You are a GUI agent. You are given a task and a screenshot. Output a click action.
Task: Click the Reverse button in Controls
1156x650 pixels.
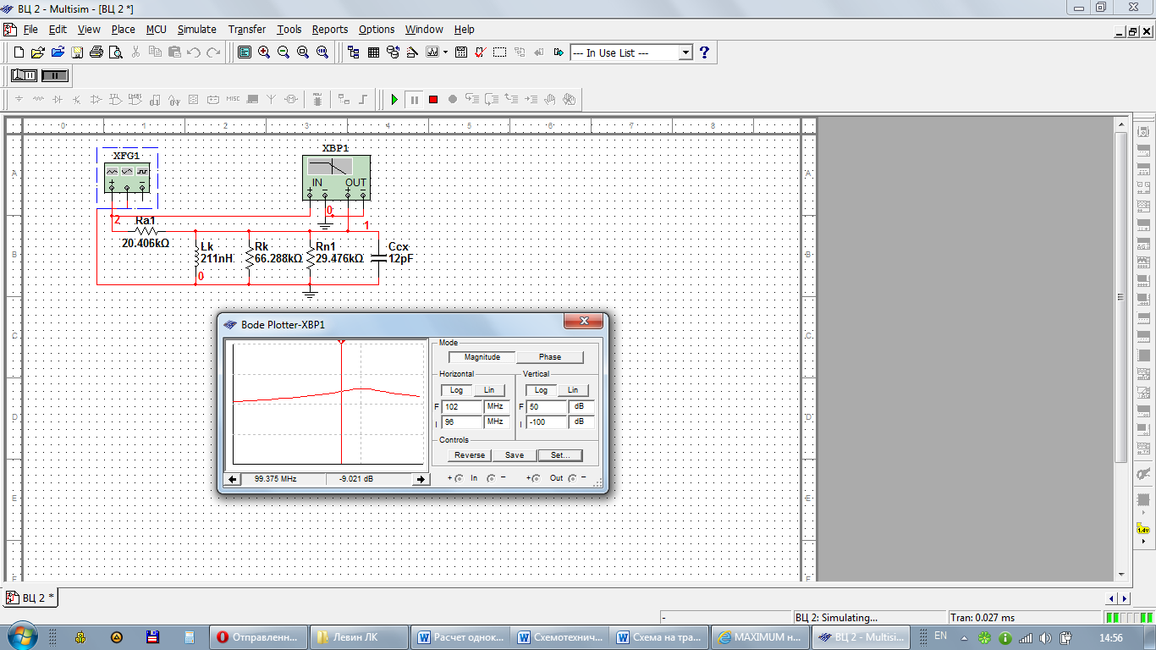[x=470, y=455]
